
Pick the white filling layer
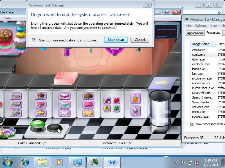(x=64, y=113)
